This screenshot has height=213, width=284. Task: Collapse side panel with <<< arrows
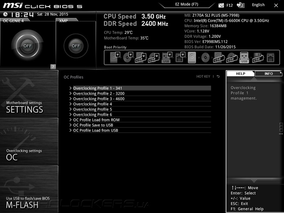(281, 134)
